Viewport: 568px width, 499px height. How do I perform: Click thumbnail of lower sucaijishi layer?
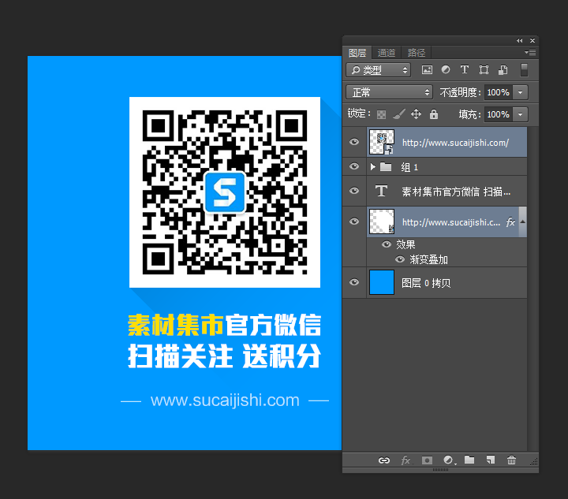(382, 222)
